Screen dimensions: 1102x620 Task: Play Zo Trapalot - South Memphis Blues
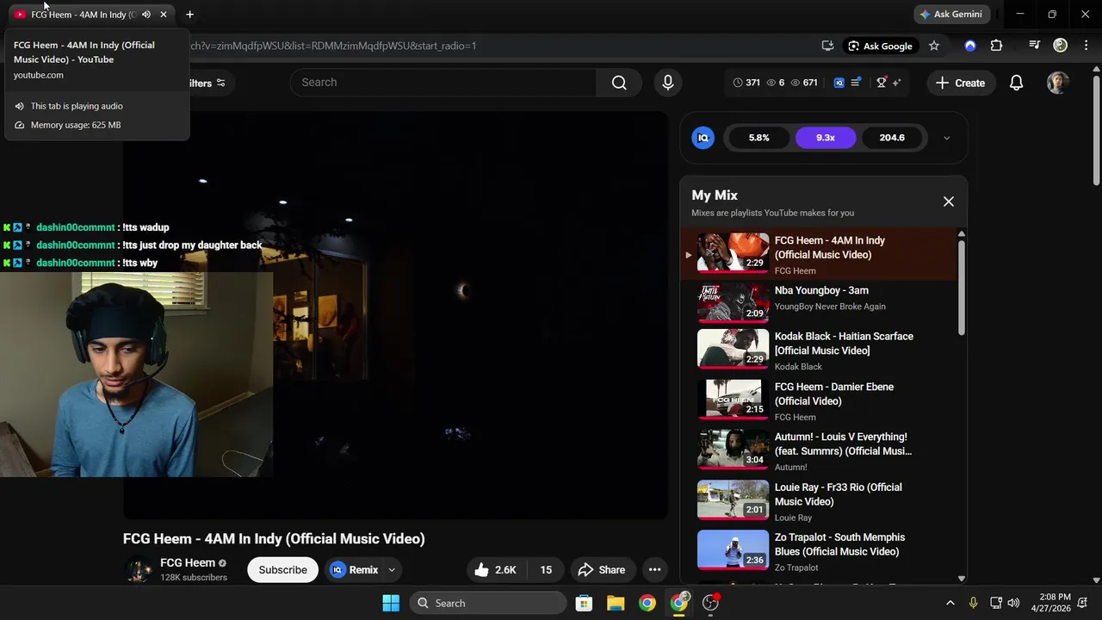tap(818, 551)
